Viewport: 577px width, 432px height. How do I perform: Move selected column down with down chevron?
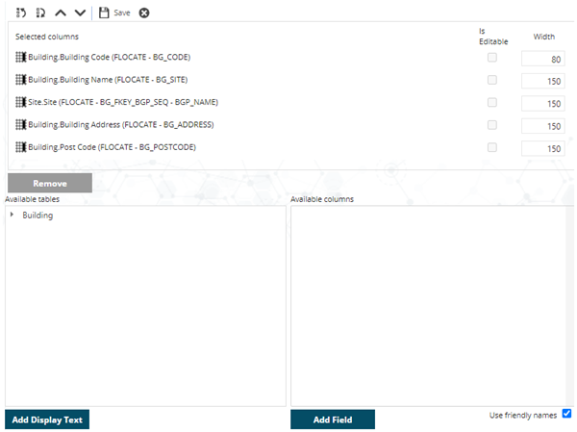(x=80, y=13)
